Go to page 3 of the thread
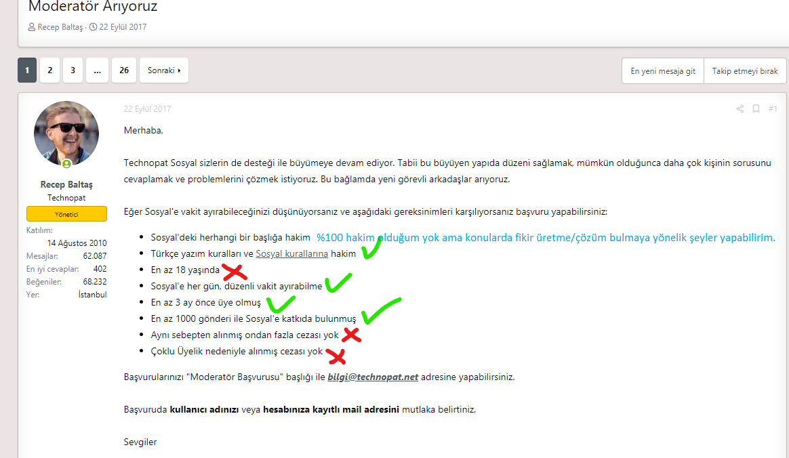The height and width of the screenshot is (458, 789). click(73, 70)
